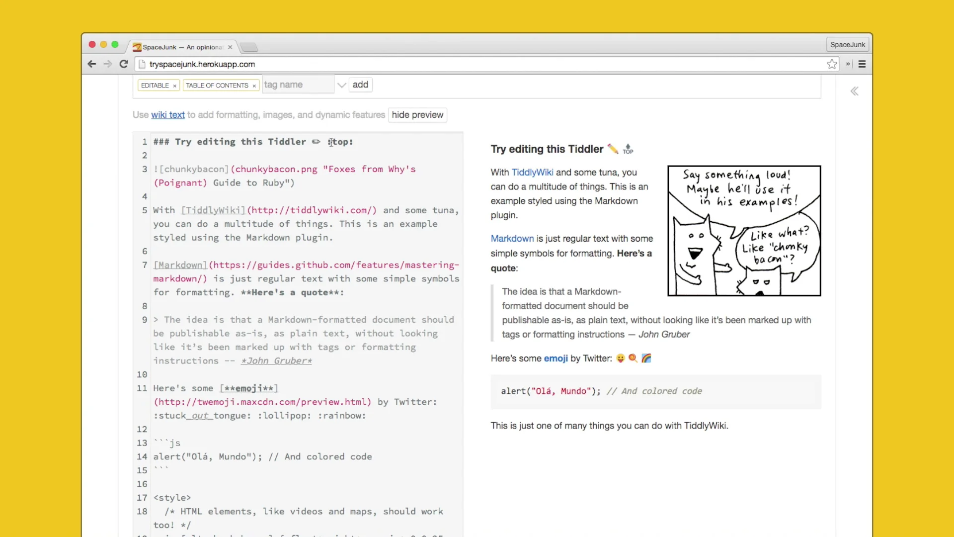The width and height of the screenshot is (954, 537).
Task: Select the SpaceJunk browser tab
Action: [183, 47]
